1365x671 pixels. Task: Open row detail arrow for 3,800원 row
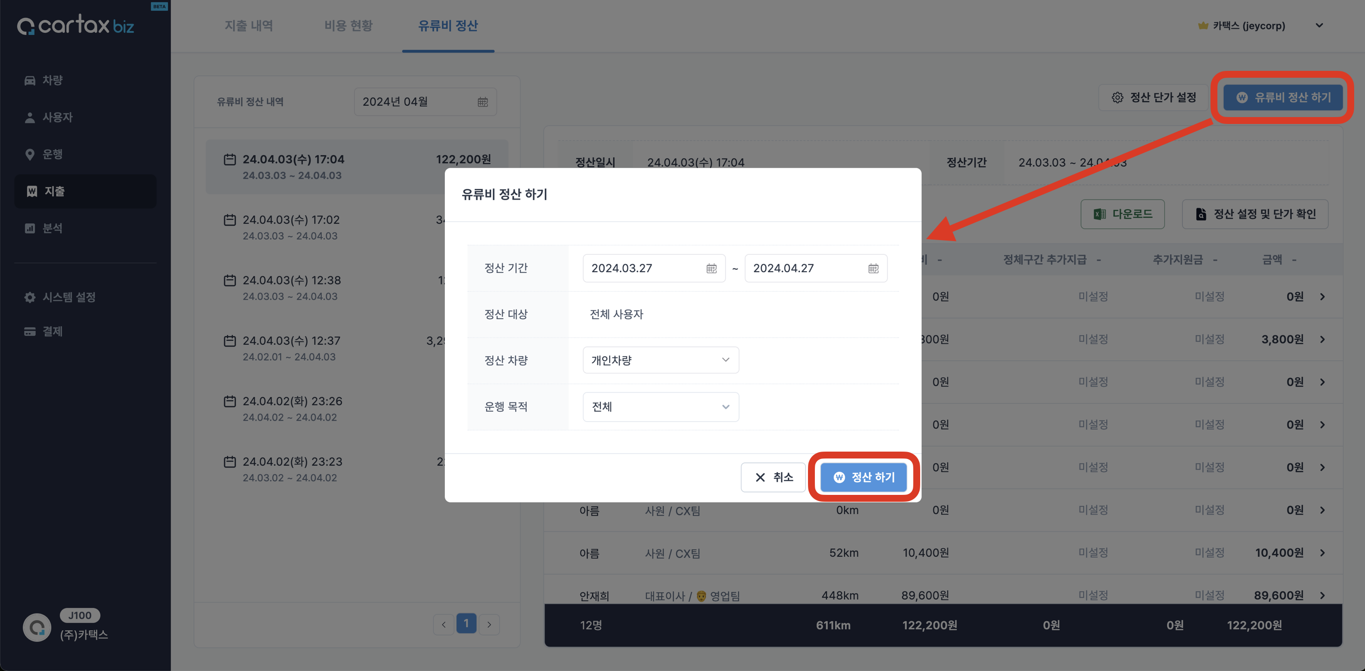click(x=1323, y=339)
